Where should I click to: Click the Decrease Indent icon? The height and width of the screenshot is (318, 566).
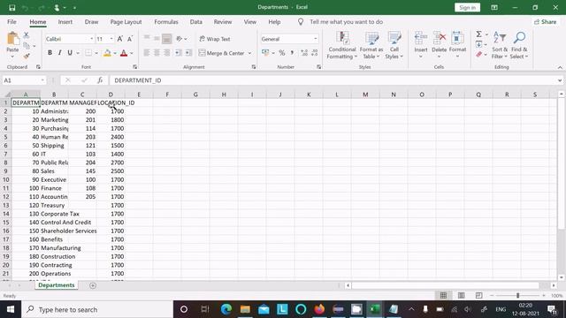click(179, 53)
